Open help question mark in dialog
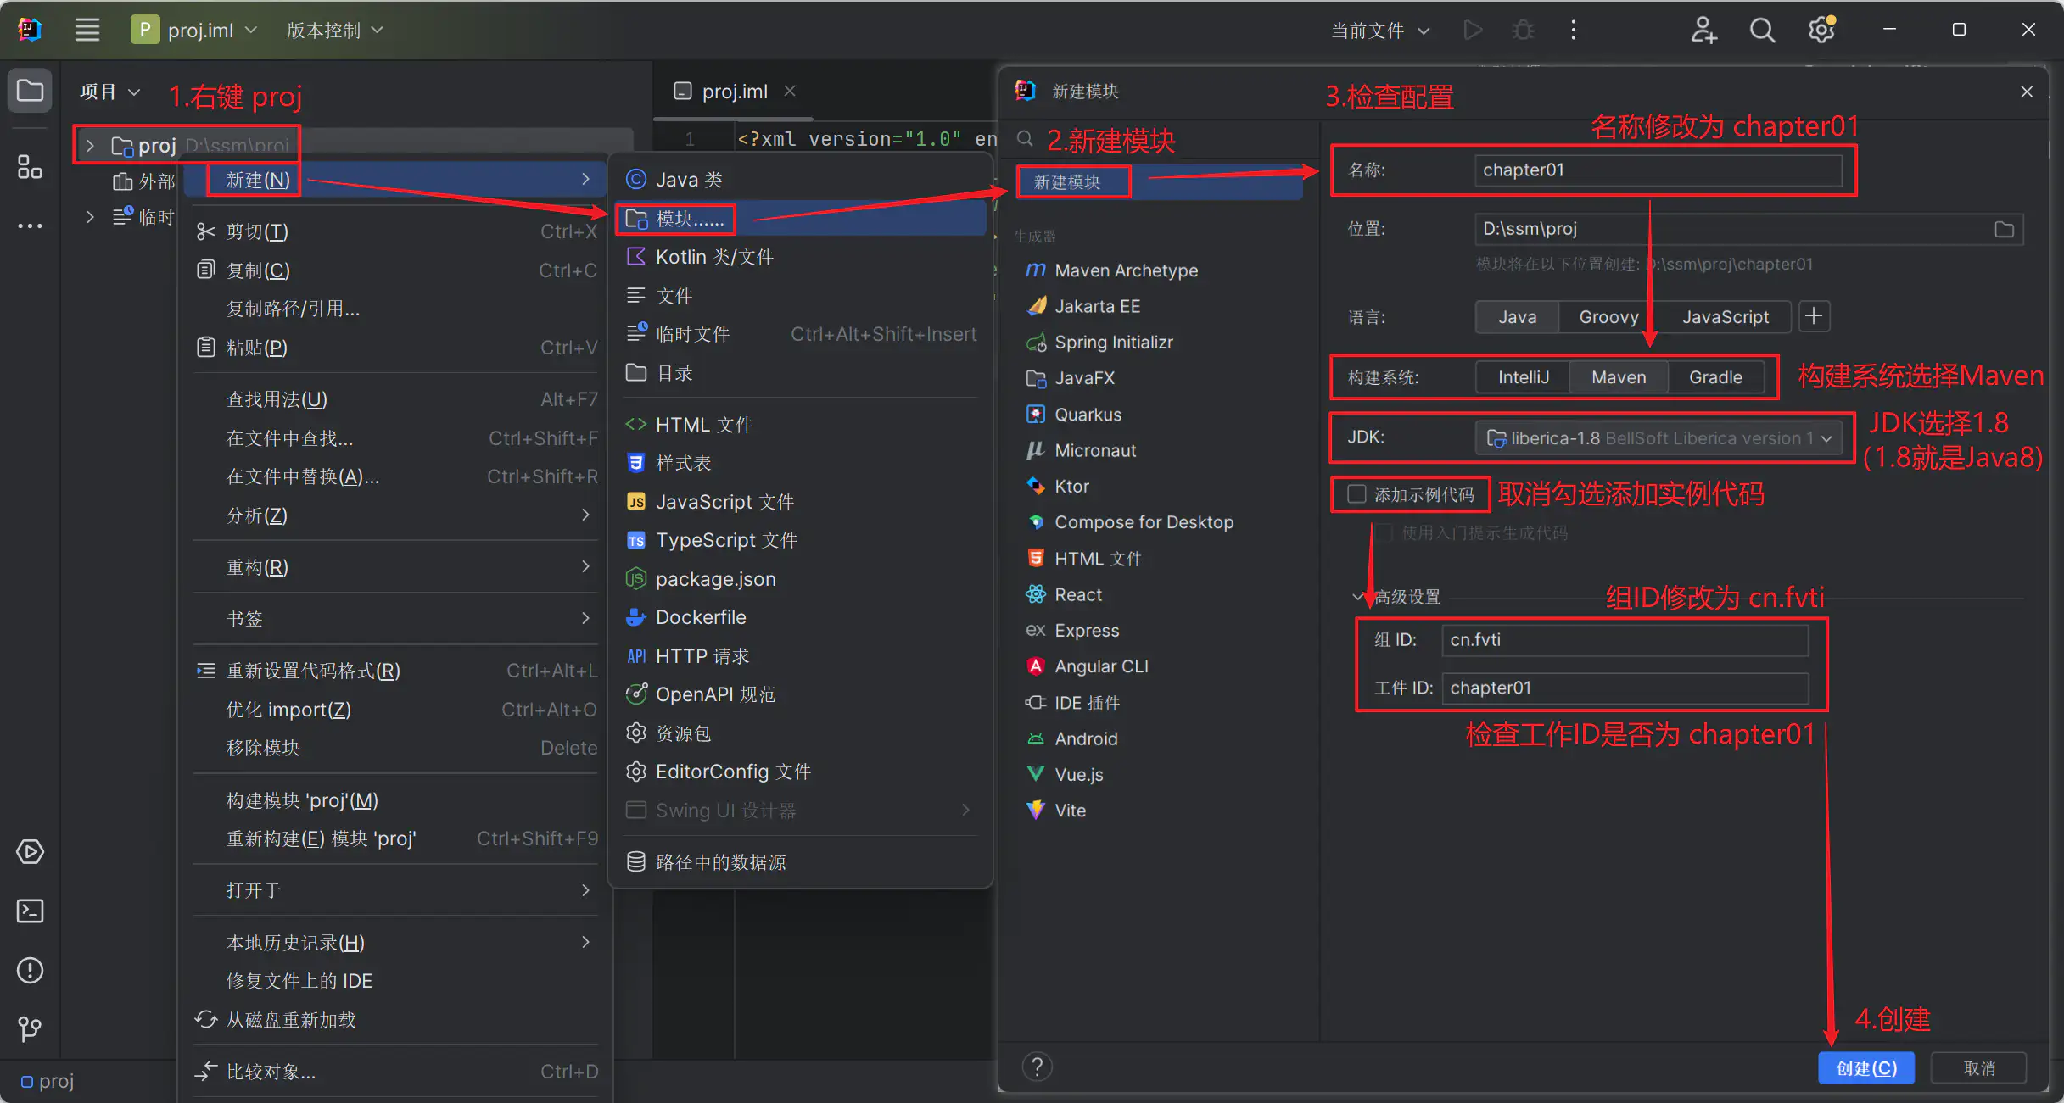Image resolution: width=2064 pixels, height=1103 pixels. tap(1038, 1067)
